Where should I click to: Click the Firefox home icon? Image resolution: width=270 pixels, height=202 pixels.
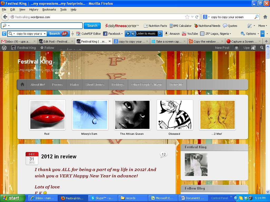265,17
